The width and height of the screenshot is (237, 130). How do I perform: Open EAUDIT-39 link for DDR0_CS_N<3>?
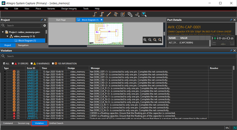[33, 110]
